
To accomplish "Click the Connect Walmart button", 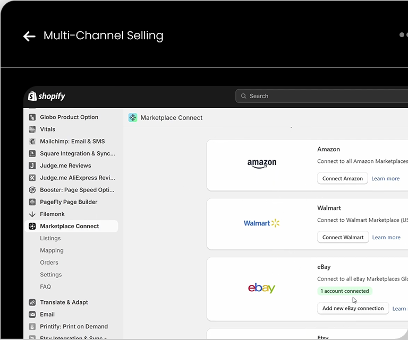I will coord(343,238).
